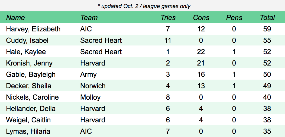Viewport: 285px width, 137px height.
Task: Click the Lymas, Hilaria name cell
Action: tap(28, 131)
